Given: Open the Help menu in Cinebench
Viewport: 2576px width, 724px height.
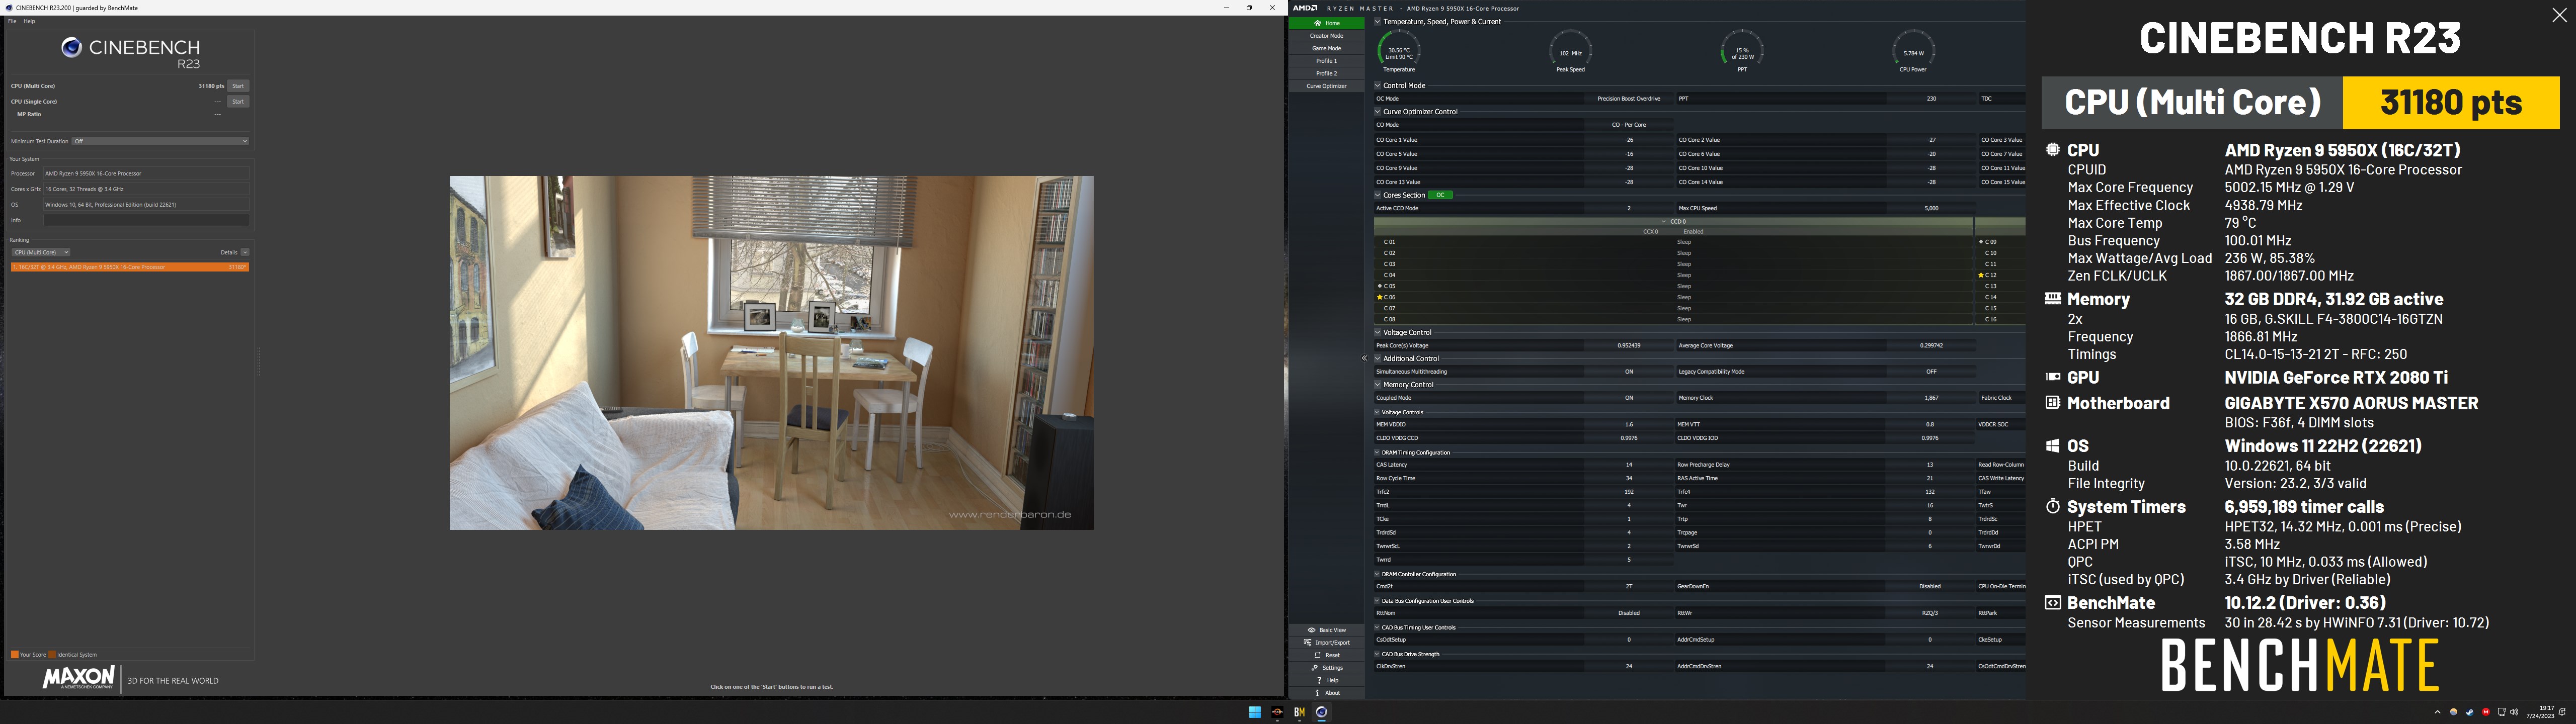Looking at the screenshot, I should click(29, 21).
